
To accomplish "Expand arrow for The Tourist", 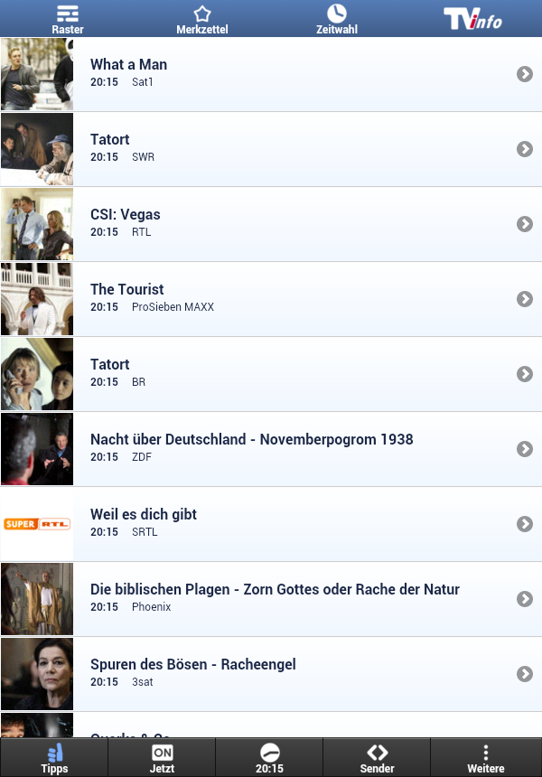I will (525, 299).
